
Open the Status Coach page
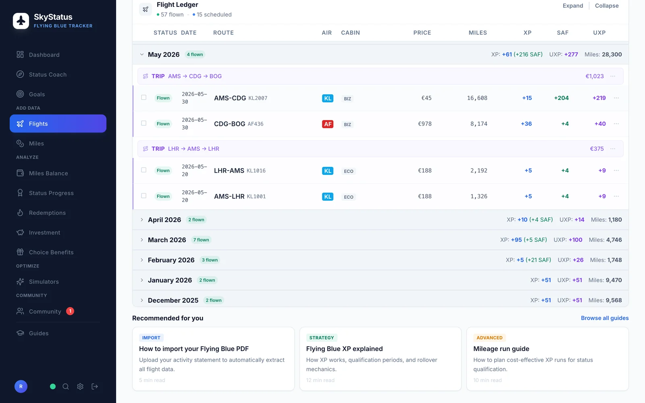pyautogui.click(x=58, y=75)
